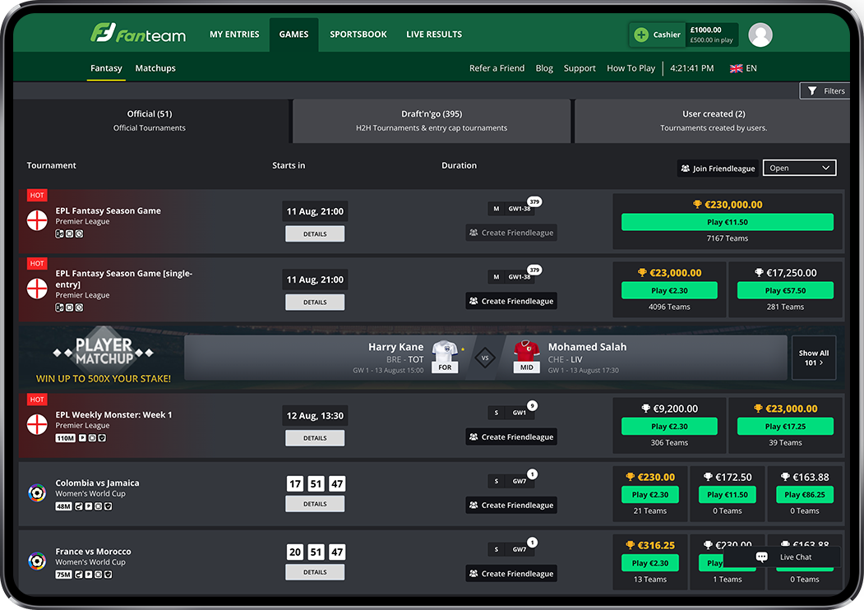Click the Join Friendleague button

(718, 169)
